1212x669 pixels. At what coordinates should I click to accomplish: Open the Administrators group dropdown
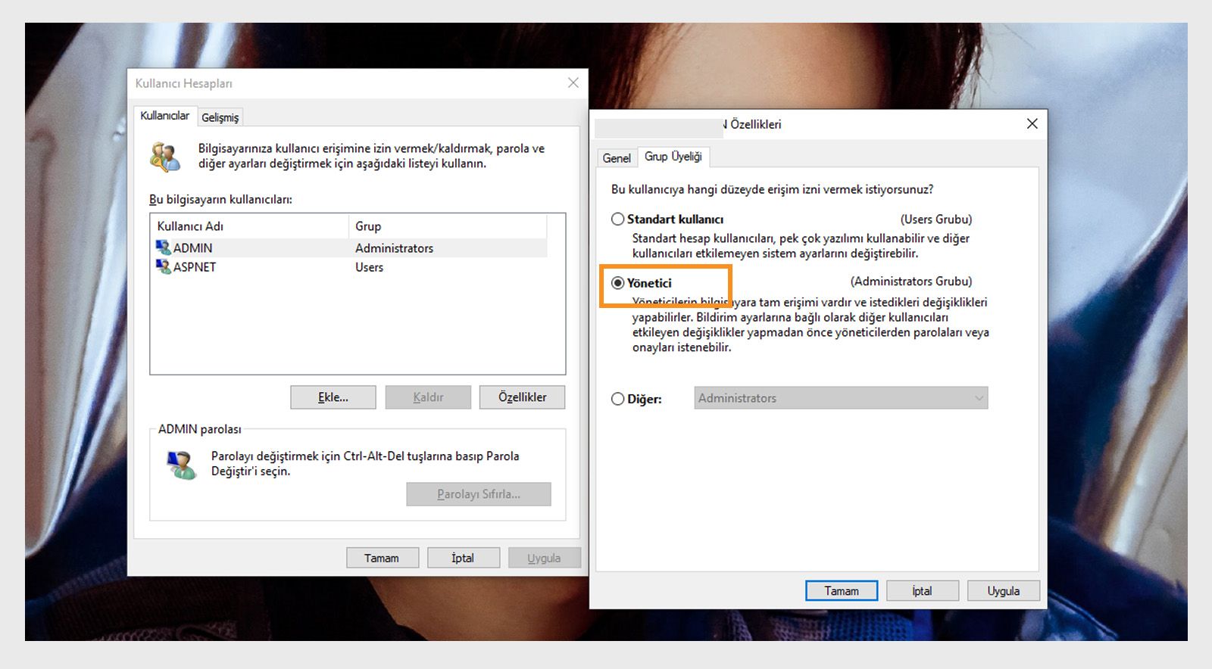841,398
